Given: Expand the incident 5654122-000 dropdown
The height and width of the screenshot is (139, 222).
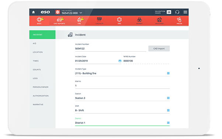Looking at the screenshot, I should (81, 13).
